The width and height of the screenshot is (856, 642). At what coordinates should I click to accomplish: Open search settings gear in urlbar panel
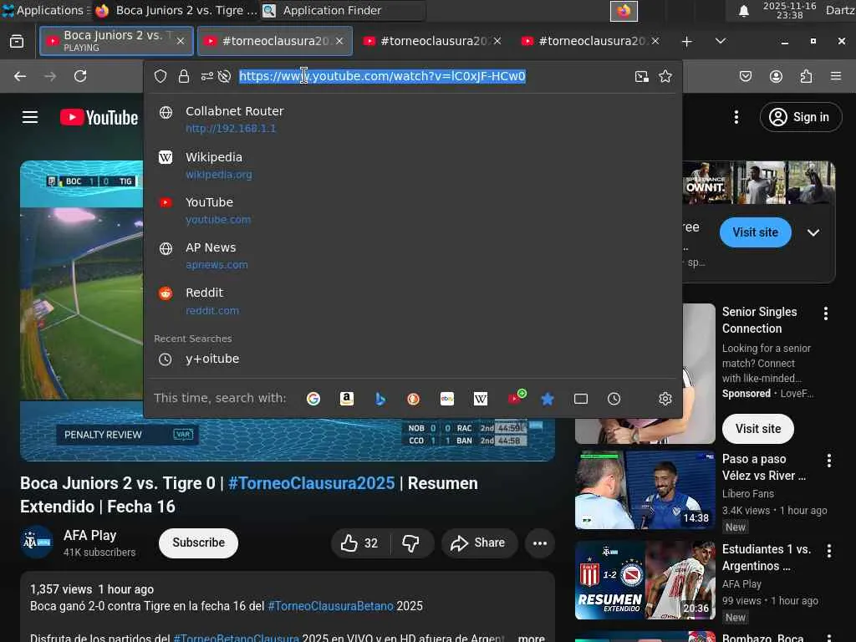pyautogui.click(x=665, y=399)
